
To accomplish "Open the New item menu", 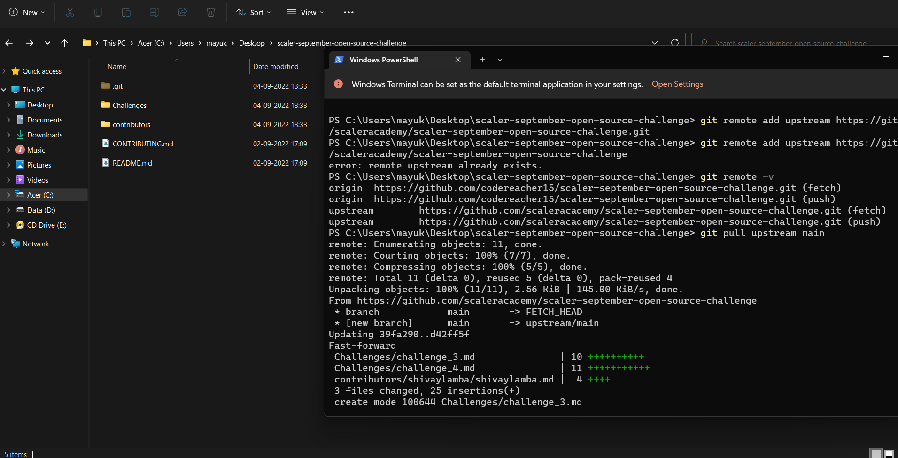I will click(27, 12).
